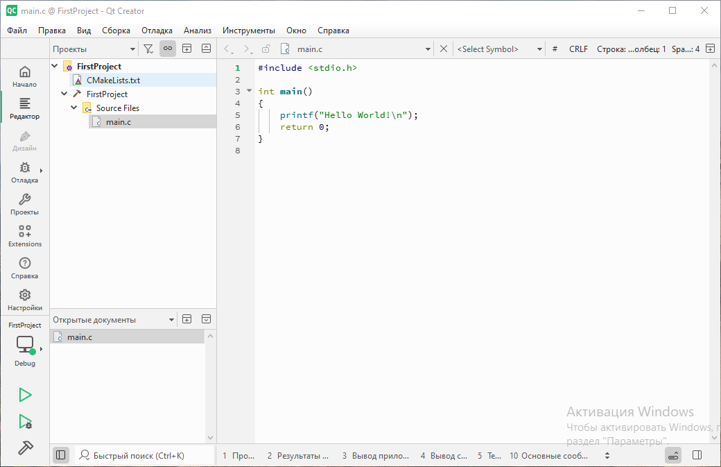This screenshot has height=467, width=721.
Task: Open output pane 1 Про...
Action: pyautogui.click(x=238, y=455)
